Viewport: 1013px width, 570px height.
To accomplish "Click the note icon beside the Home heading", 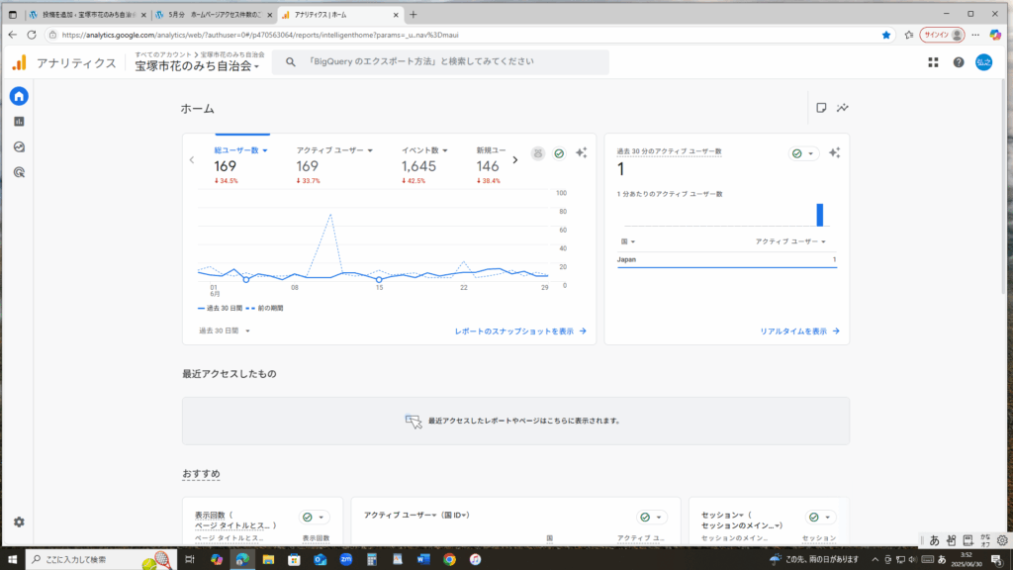I will [x=821, y=108].
